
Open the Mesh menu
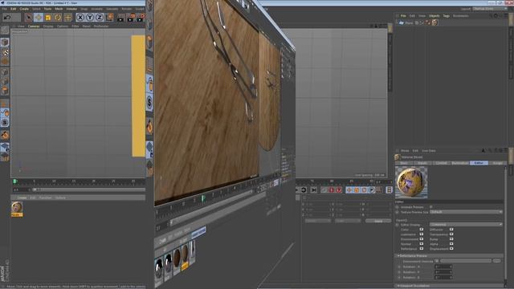[59, 9]
